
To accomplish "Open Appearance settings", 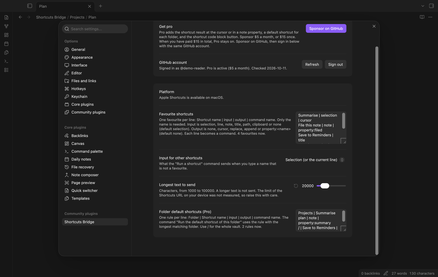I will tap(95, 57).
